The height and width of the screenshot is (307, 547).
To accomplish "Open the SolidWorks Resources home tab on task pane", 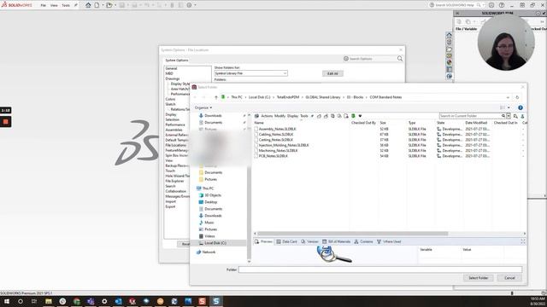I will click(x=450, y=35).
